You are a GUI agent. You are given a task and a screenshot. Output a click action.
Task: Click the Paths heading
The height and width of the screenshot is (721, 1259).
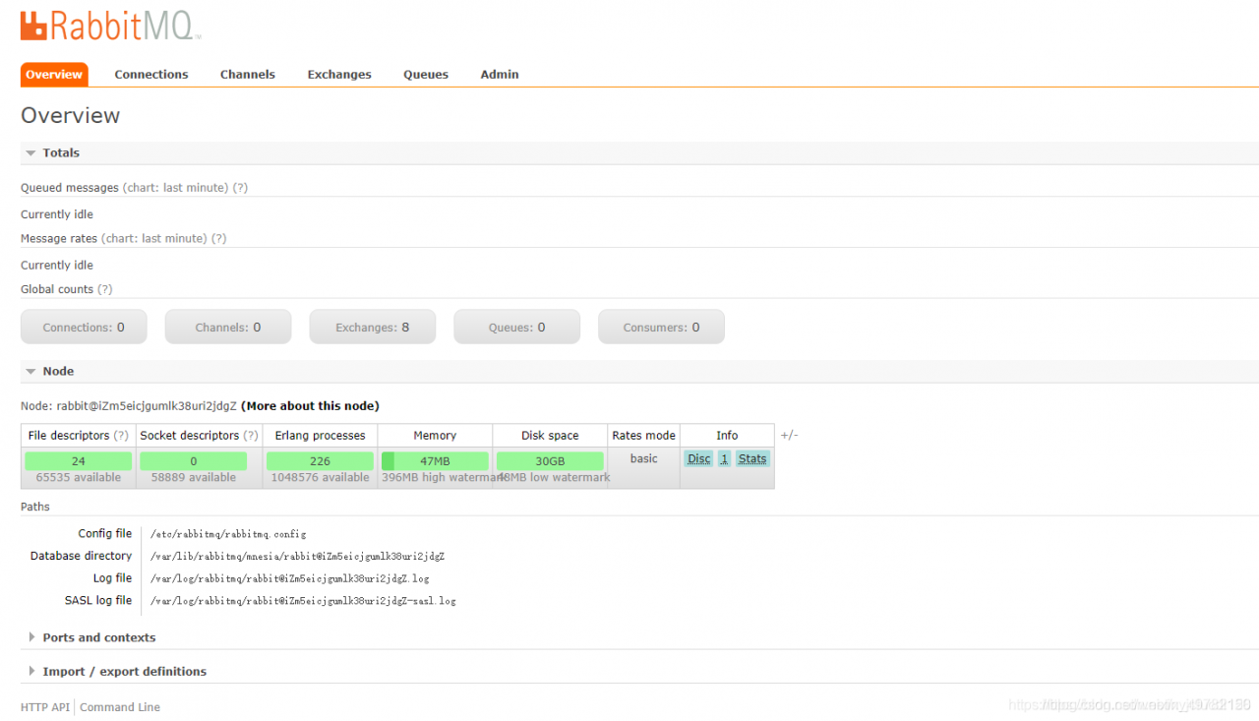coord(35,508)
